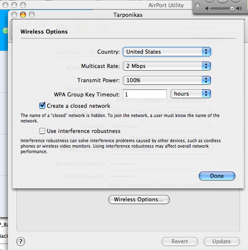This screenshot has width=248, height=250.
Task: Open help with the question mark button
Action: coord(20,241)
